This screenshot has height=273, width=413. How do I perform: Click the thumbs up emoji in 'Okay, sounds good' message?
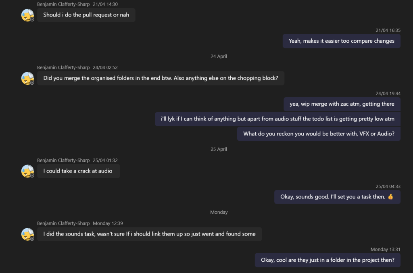[x=390, y=197]
